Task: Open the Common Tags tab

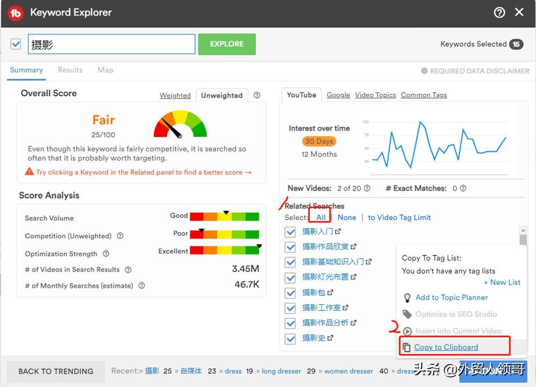Action: pyautogui.click(x=424, y=95)
